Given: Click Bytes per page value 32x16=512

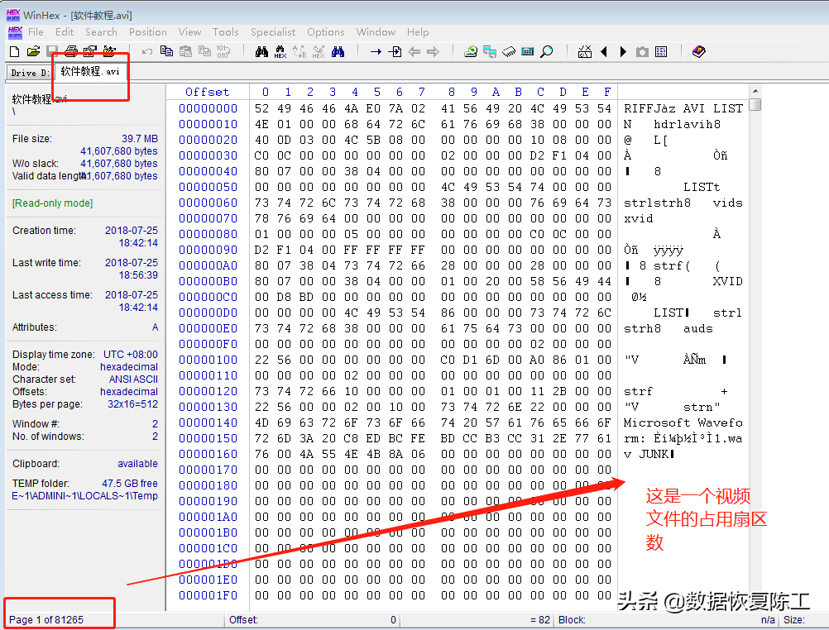Looking at the screenshot, I should tap(132, 403).
